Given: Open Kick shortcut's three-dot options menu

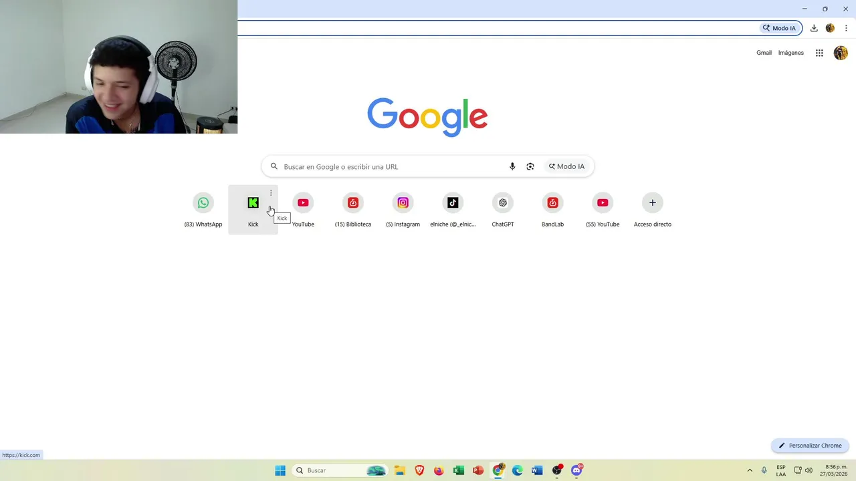Looking at the screenshot, I should pyautogui.click(x=271, y=193).
